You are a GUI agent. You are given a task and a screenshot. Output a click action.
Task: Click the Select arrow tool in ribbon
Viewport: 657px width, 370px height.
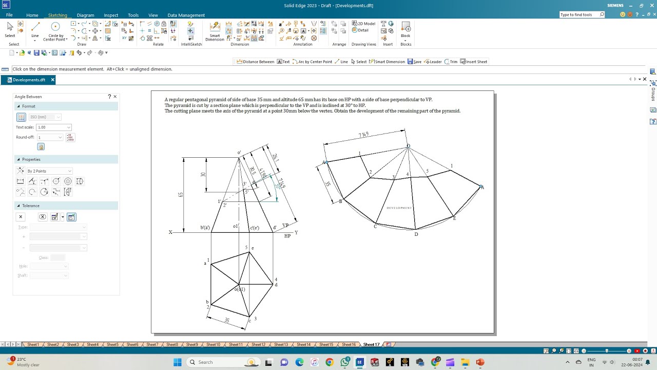[10, 30]
